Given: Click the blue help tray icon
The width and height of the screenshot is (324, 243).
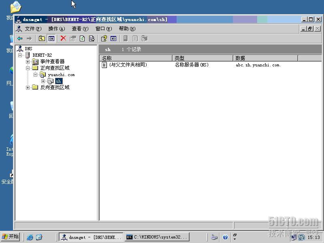Looking at the screenshot, I should coord(225,237).
